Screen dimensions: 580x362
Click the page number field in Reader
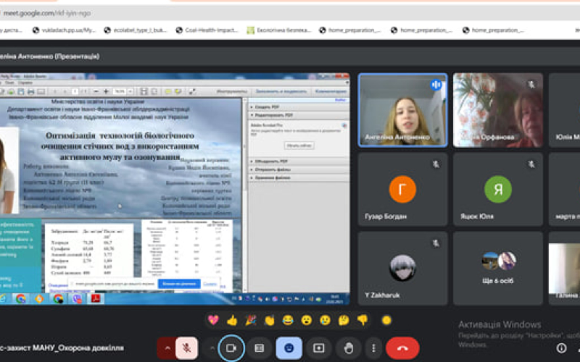pos(75,91)
